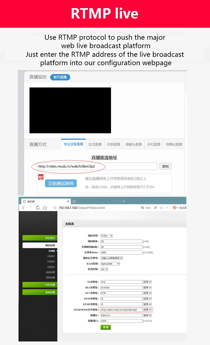This screenshot has height=345, width=210.
Task: Click the RTMP/RTSP发布地址 address field
Action: [x=121, y=310]
